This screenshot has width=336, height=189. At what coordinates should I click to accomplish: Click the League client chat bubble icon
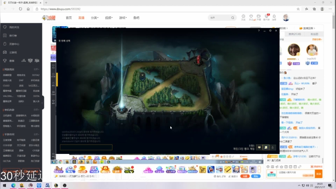(x=259, y=147)
